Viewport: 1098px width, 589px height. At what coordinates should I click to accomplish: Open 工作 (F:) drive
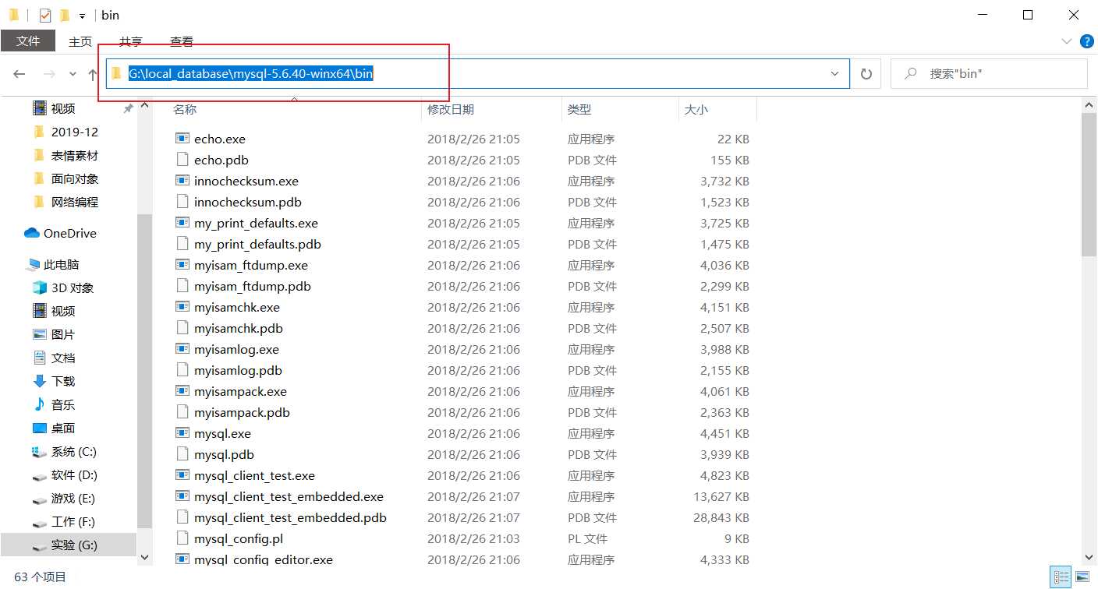point(74,521)
